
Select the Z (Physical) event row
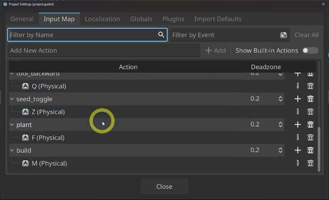[147, 111]
